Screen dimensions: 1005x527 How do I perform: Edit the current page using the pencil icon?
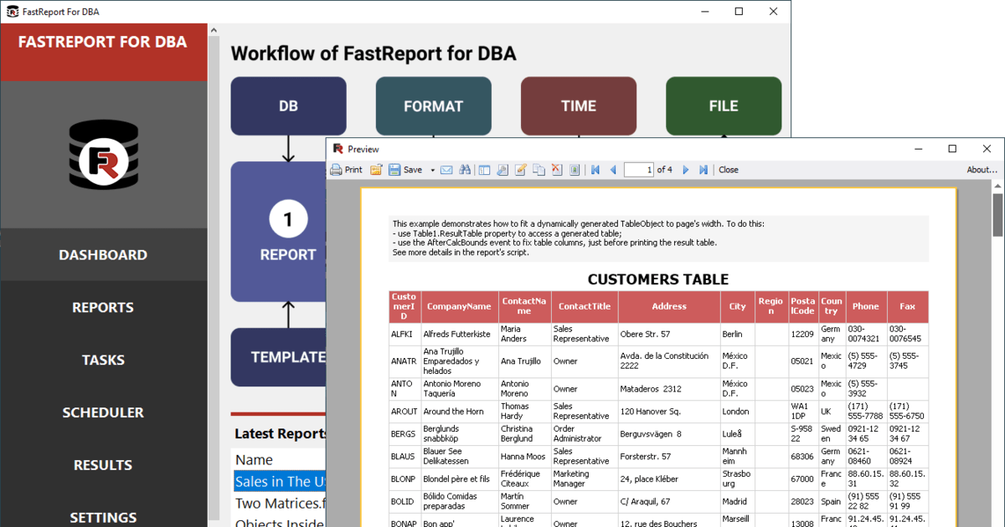coord(520,170)
